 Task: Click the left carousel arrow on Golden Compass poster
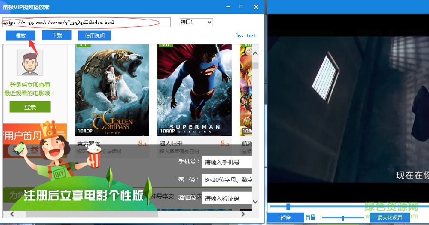(79, 93)
